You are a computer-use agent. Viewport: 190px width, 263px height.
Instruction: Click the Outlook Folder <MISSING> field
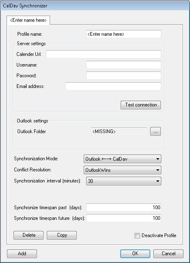[x=119, y=131]
